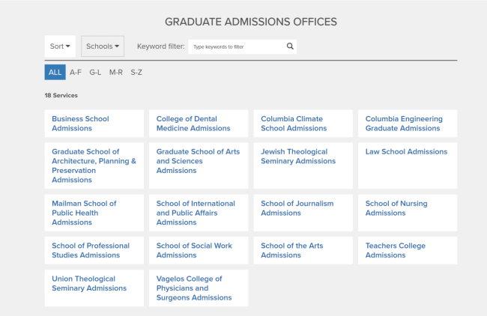This screenshot has height=316, width=487.
Task: Open Union Theological Seminary Admissions
Action: [89, 284]
